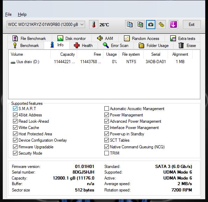Image resolution: width=208 pixels, height=202 pixels.
Task: Switch to the Error Scan tab
Action: tap(116, 46)
